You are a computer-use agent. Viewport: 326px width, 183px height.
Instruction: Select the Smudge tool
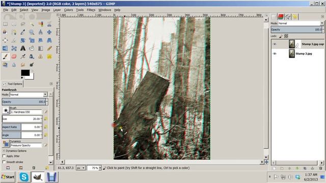(23, 65)
